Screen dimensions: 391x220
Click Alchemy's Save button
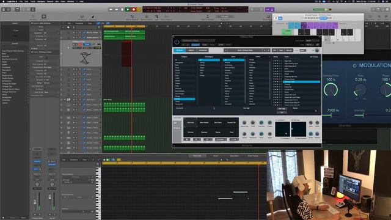coord(281,50)
